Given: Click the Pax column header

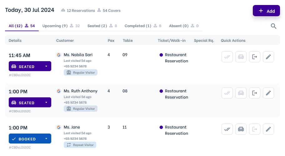Looking at the screenshot, I should pyautogui.click(x=111, y=41).
